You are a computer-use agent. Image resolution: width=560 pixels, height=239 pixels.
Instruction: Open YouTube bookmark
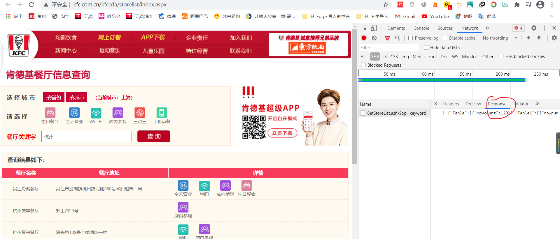pyautogui.click(x=435, y=16)
